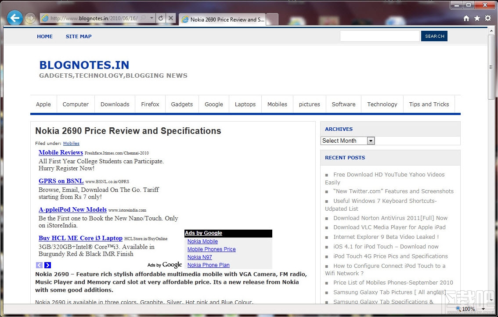
Task: Open the Software category tab
Action: [x=344, y=104]
